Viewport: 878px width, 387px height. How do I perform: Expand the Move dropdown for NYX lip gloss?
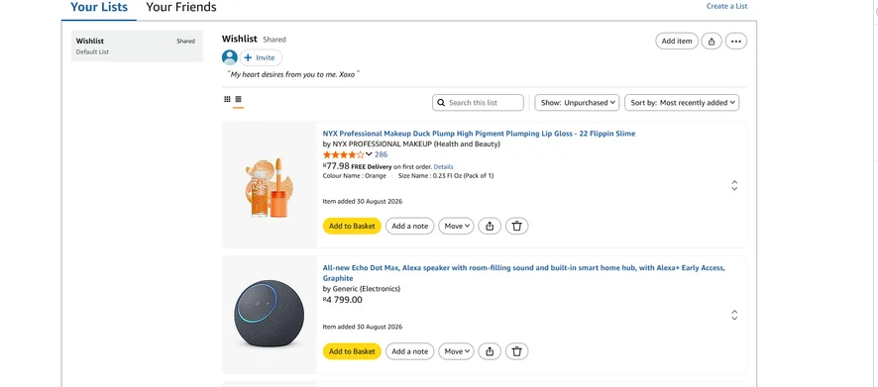(x=457, y=226)
